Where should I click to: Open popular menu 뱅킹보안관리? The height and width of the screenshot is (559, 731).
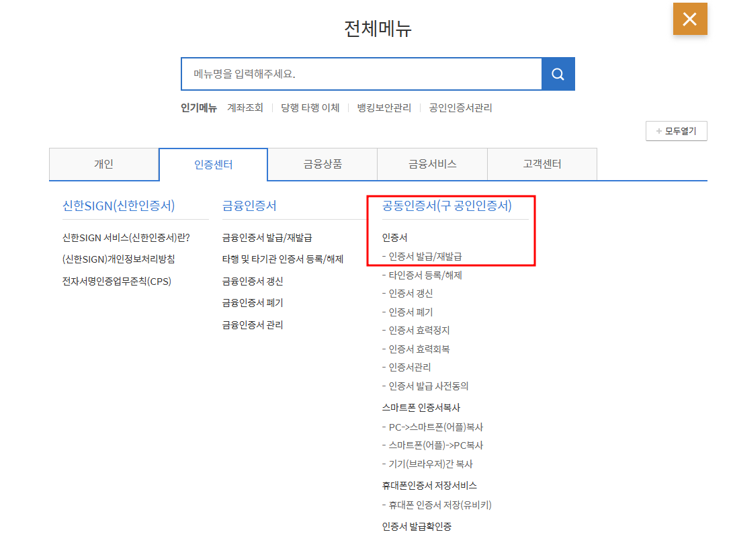pos(384,107)
